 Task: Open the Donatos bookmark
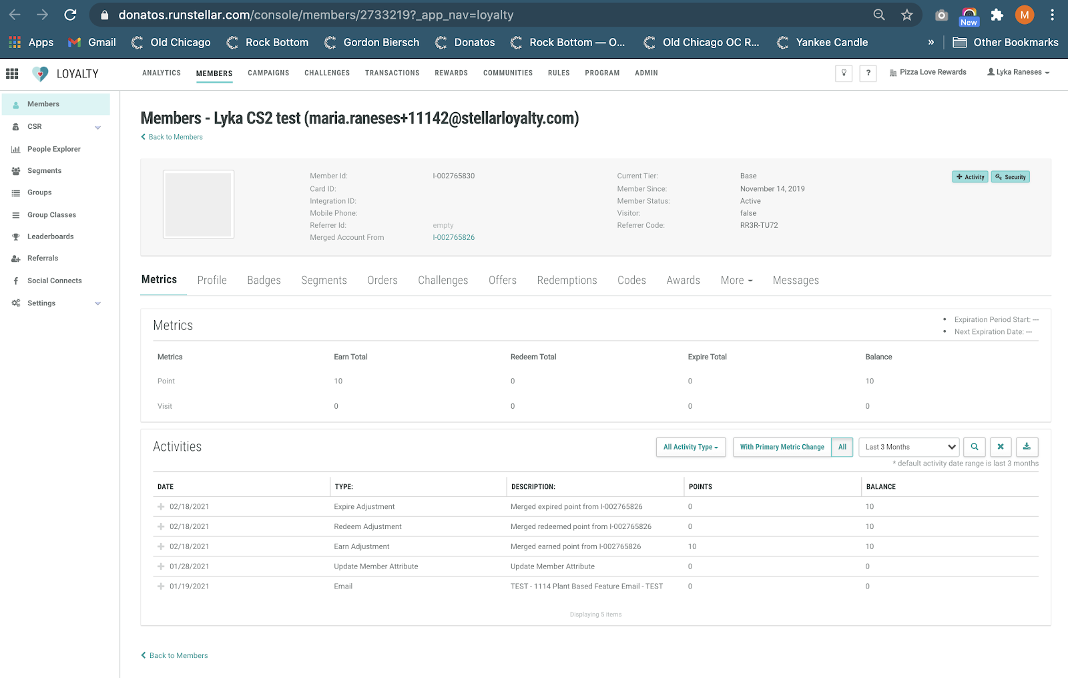[465, 42]
